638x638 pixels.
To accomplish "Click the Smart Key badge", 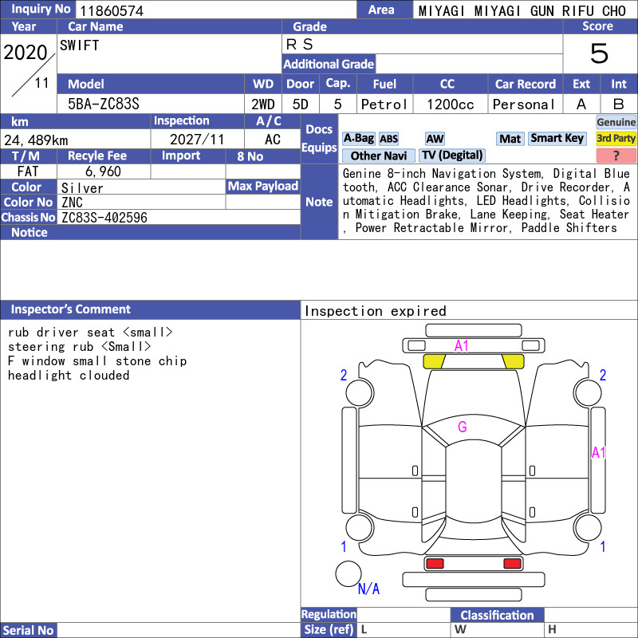I will click(557, 138).
